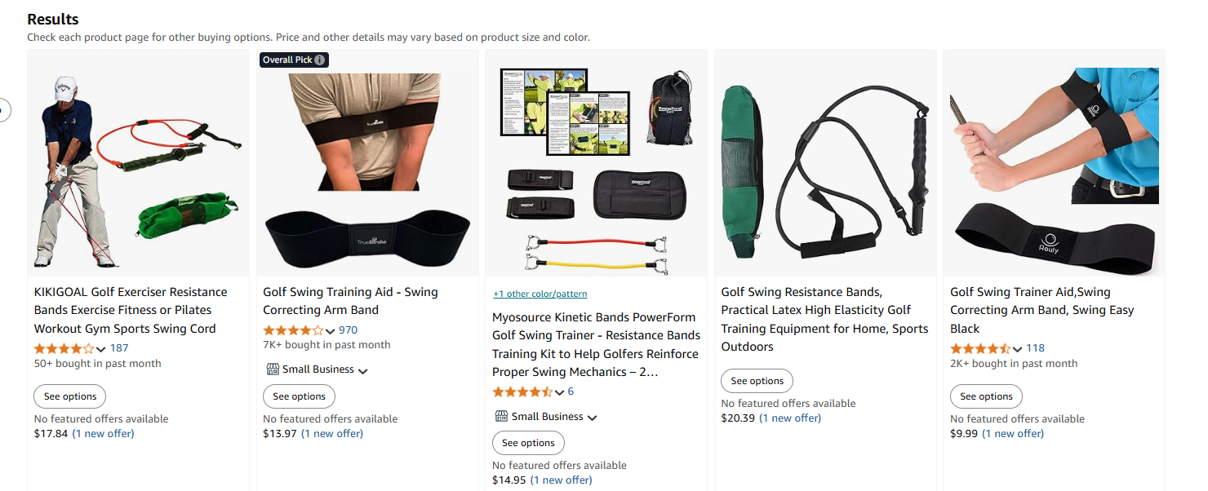Open star rating of Rouly Swing Trainer Aid
The image size is (1208, 491).
980,348
